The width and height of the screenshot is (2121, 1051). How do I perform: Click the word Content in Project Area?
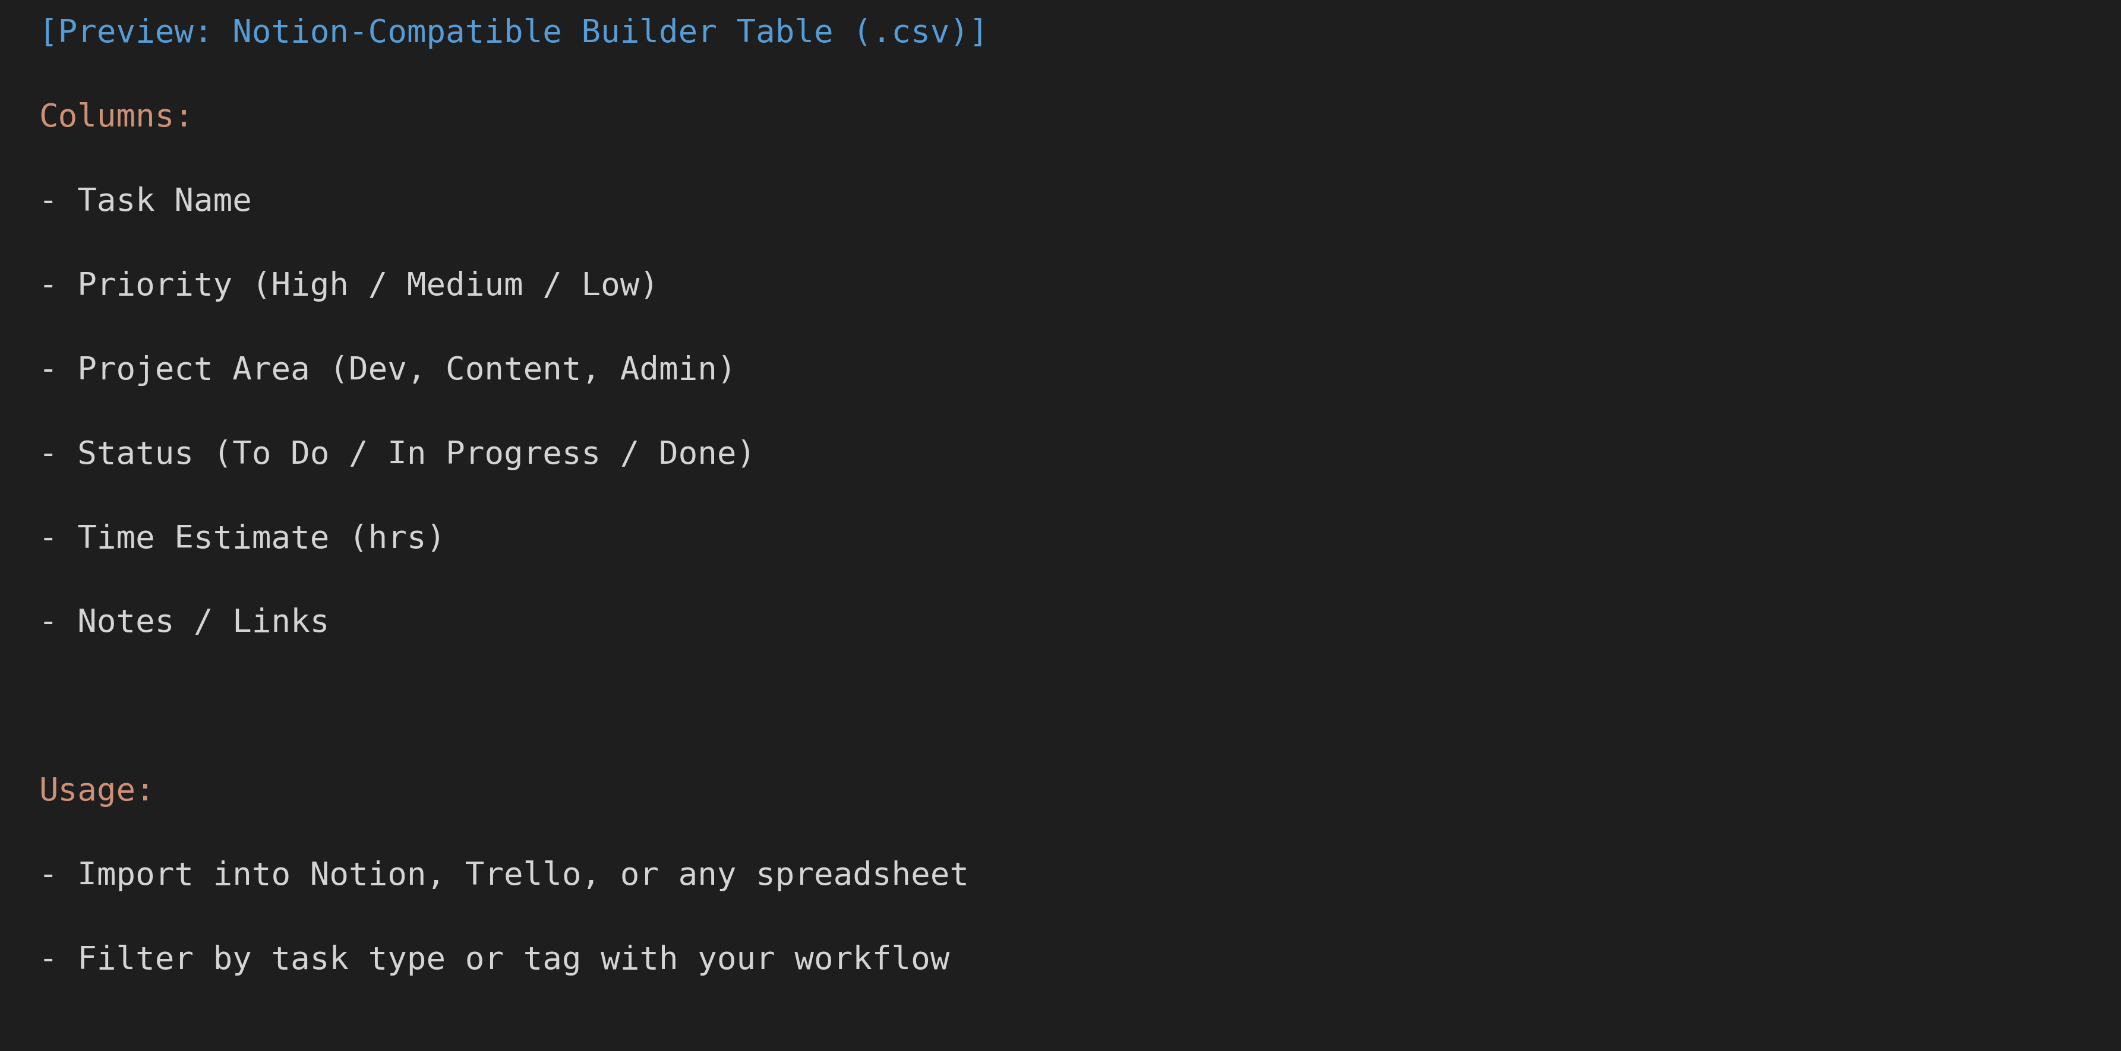[513, 369]
